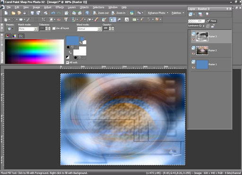The image size is (242, 175).
Task: Select the Pan hand tool
Action: coord(6,19)
